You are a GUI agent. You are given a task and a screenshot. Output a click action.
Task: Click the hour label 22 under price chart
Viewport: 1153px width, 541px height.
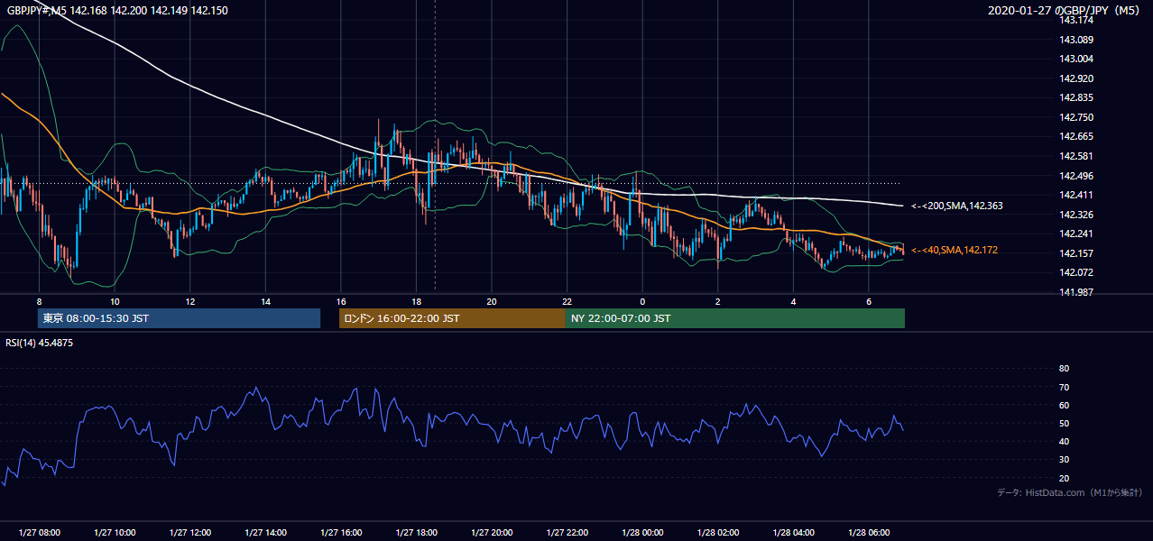coord(567,301)
